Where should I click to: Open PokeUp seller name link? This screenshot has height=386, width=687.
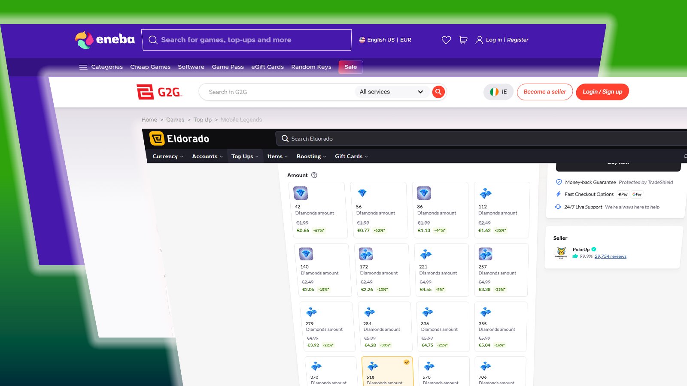coord(581,250)
